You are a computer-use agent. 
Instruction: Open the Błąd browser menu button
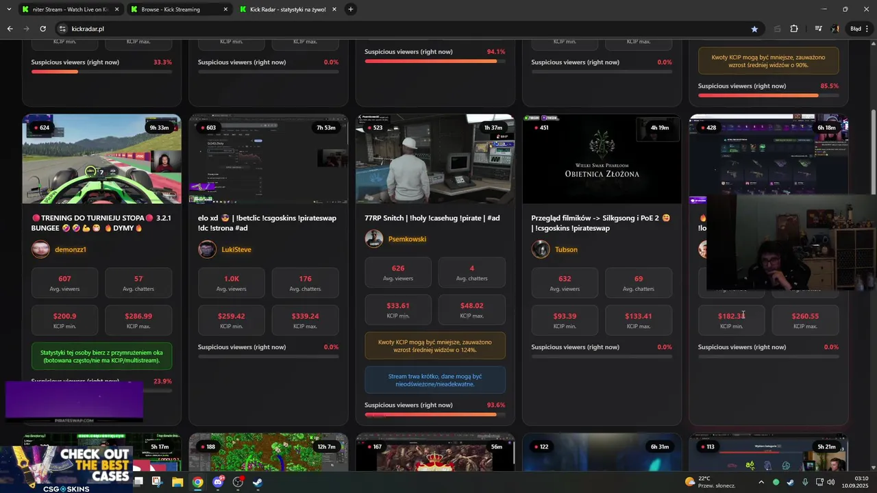coord(859,29)
